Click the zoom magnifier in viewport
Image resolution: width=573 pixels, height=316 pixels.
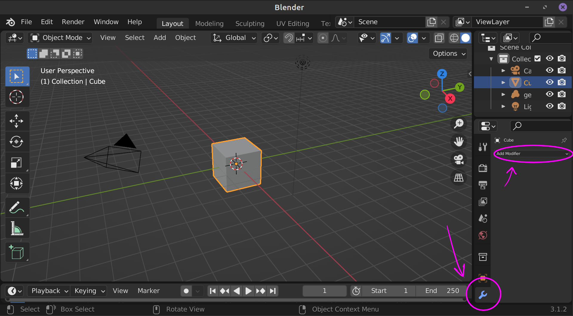[459, 124]
